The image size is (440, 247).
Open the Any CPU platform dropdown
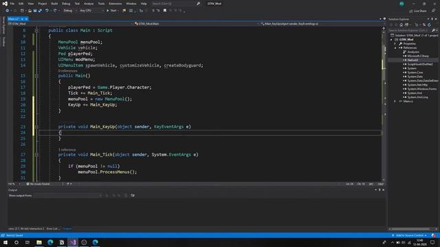91,11
